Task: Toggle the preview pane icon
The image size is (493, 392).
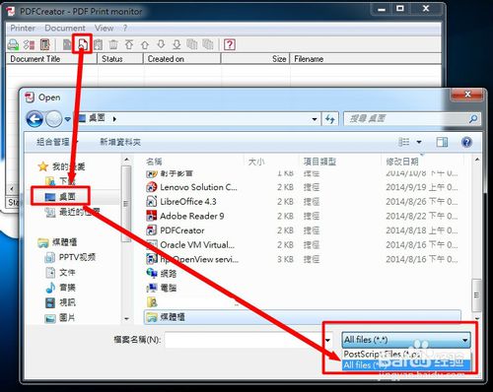Action: tap(442, 142)
